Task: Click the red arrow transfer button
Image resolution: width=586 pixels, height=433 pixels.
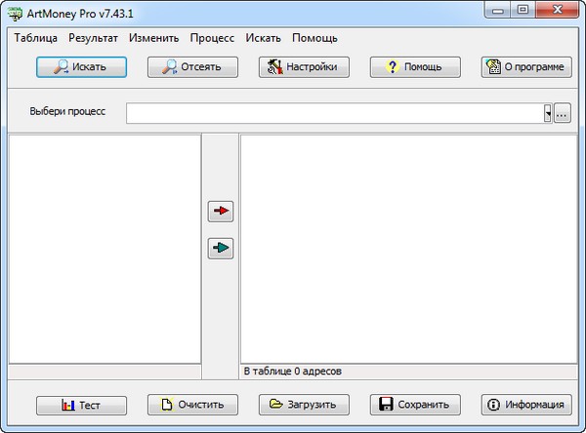Action: tap(221, 211)
